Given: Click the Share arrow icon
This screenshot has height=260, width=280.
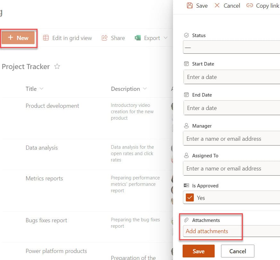Looking at the screenshot, I should pos(104,38).
